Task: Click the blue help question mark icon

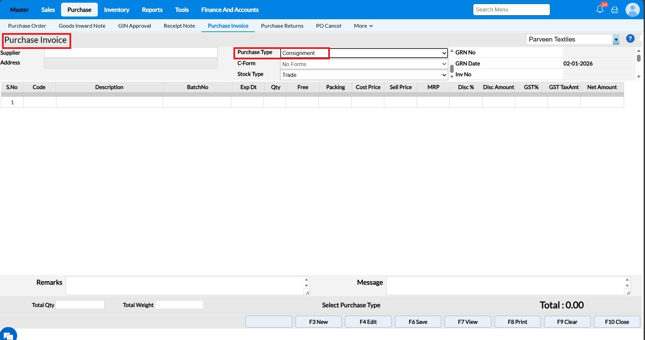Action: pos(630,39)
